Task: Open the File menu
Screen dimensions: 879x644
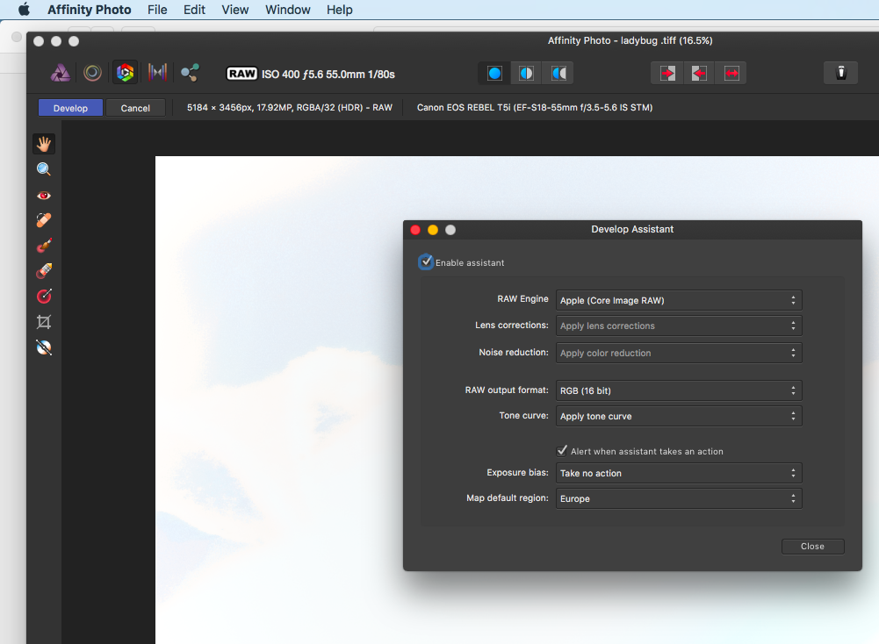Action: (x=157, y=10)
